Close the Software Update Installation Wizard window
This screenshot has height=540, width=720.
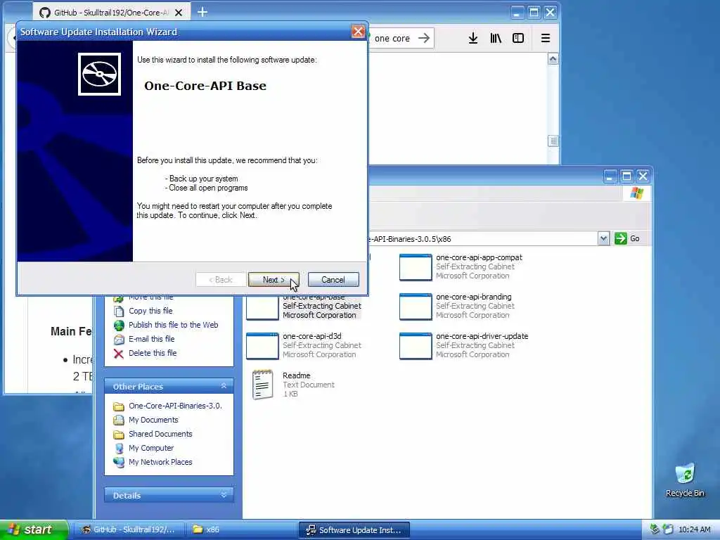click(x=358, y=32)
